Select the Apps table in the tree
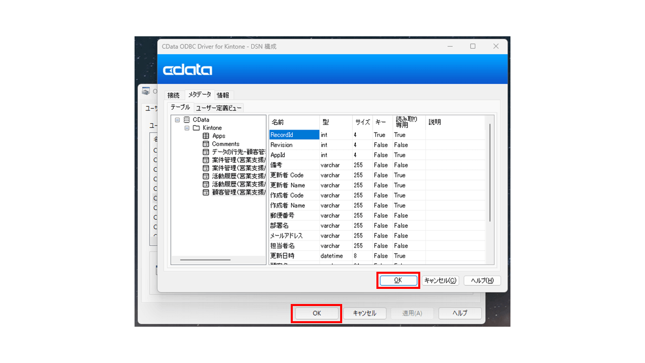 (219, 136)
